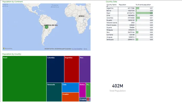The height and width of the screenshot is (102, 182).
Task: Sort by % of world population header
Action: point(143,5)
